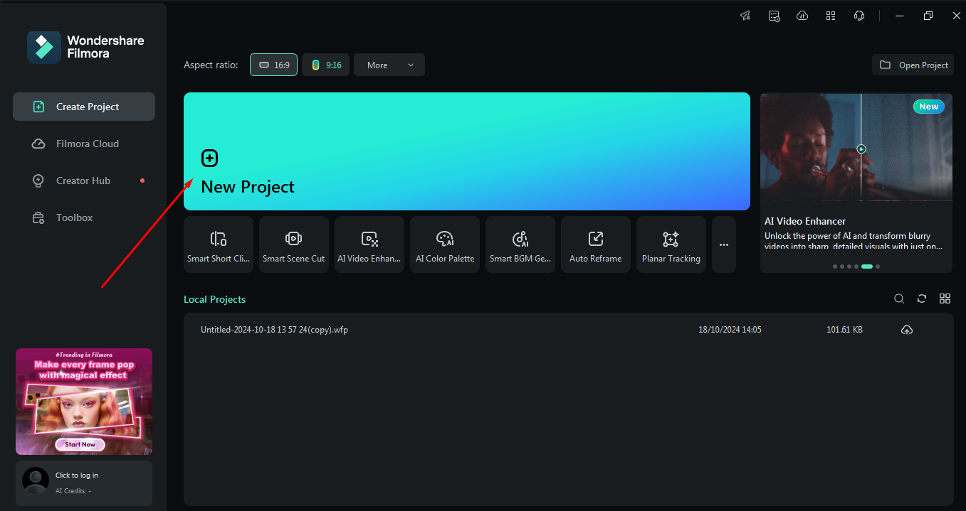Image resolution: width=966 pixels, height=511 pixels.
Task: Create a New Project from the banner
Action: 467,151
